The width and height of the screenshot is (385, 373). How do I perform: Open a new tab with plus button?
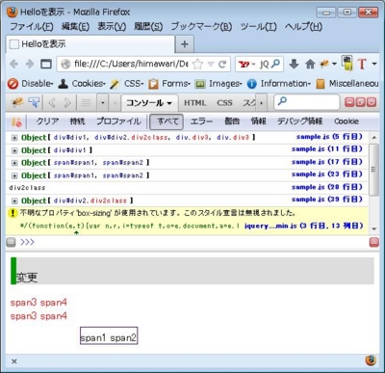[185, 44]
